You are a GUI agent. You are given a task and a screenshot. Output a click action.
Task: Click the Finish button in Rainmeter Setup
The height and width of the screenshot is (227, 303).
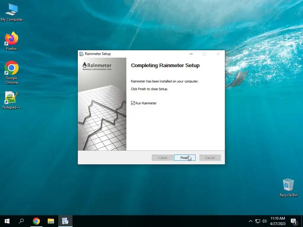[185, 158]
